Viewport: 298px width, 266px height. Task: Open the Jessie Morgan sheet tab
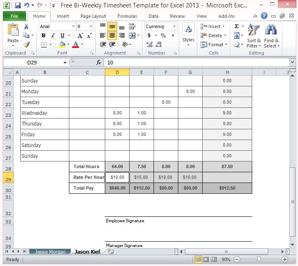click(x=50, y=252)
